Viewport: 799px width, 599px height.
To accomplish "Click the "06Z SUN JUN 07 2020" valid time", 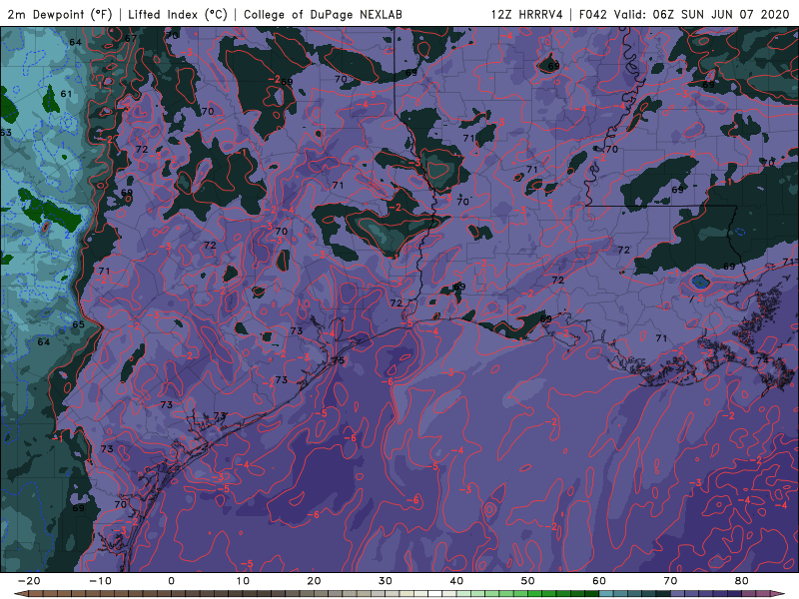I will click(x=721, y=14).
